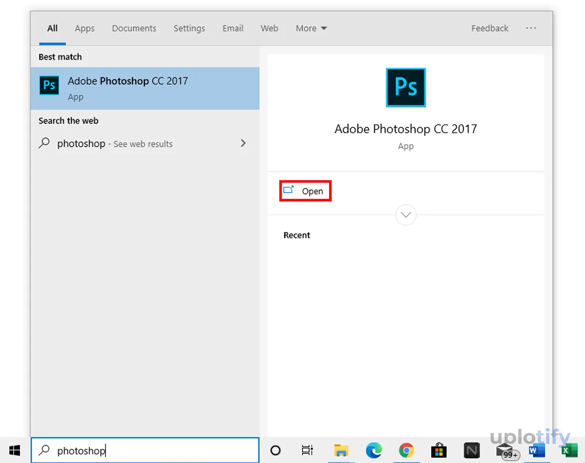
Task: Click the large Photoshop icon in the preview pane
Action: (406, 87)
